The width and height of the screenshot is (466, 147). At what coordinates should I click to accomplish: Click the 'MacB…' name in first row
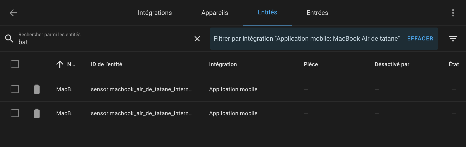pyautogui.click(x=65, y=89)
